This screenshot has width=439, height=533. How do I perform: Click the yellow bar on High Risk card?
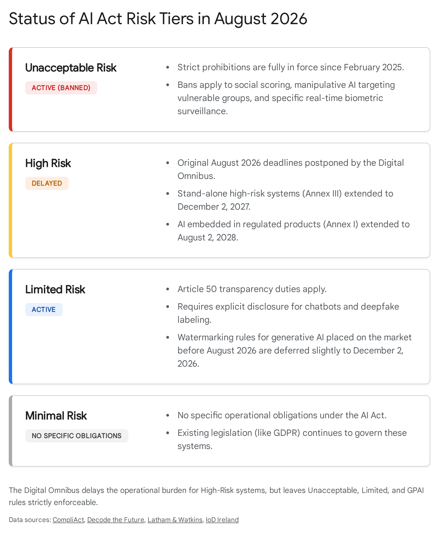(x=10, y=200)
